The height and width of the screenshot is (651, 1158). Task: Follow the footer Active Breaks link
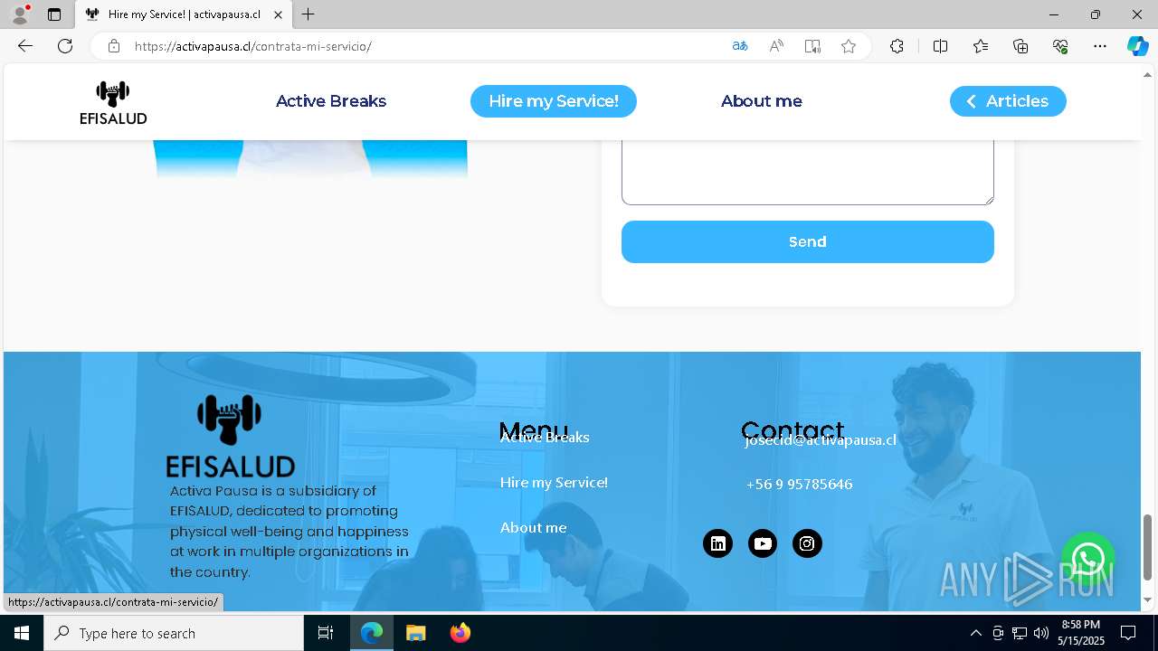[545, 438]
